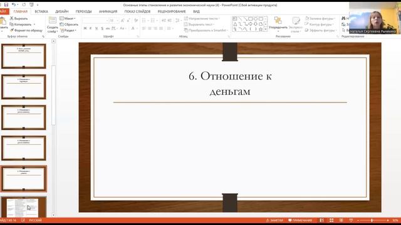Switch to the АНИМАЦИЯ tab

coord(108,11)
